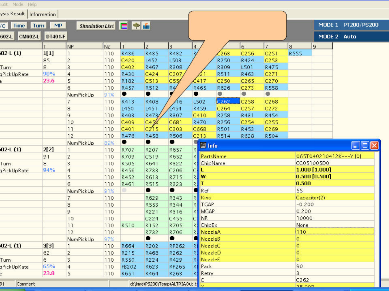
Task: Switch to the Information tab
Action: pos(43,14)
